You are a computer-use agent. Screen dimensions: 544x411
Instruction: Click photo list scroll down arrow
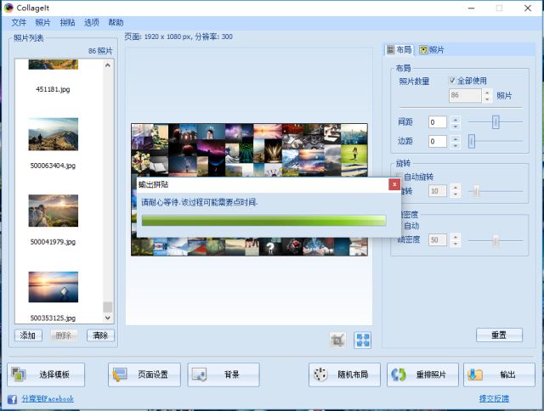(x=108, y=318)
